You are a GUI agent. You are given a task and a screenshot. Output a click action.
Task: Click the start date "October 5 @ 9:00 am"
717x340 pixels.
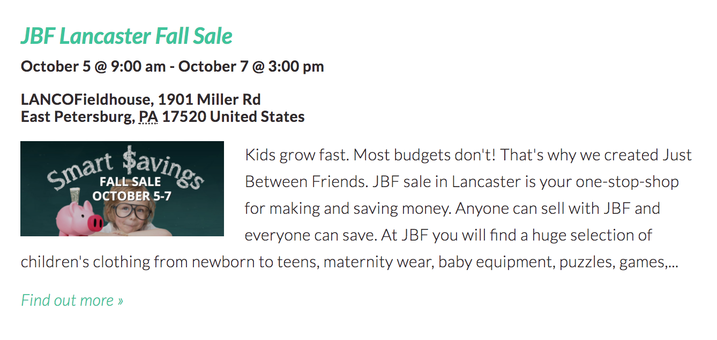[93, 66]
